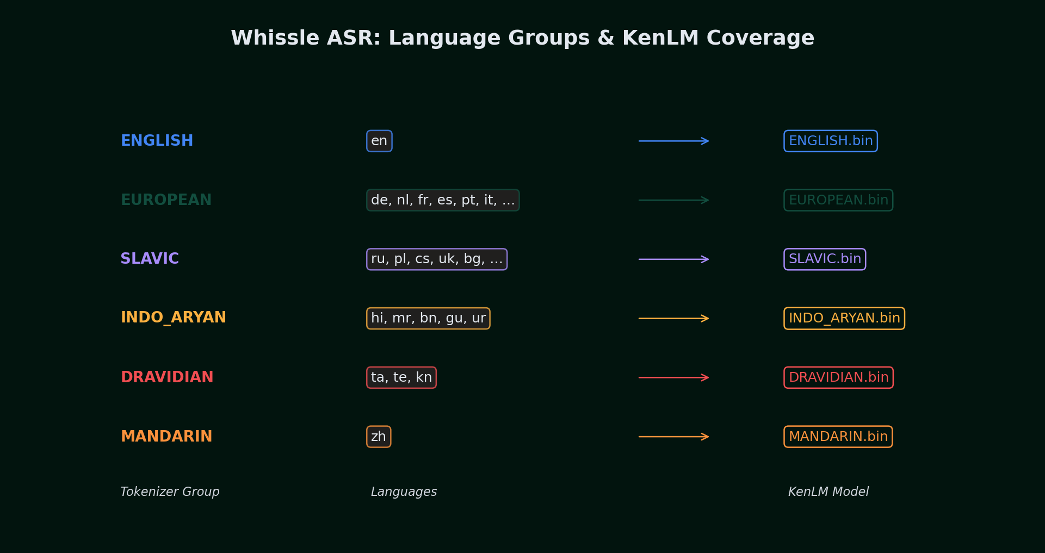The height and width of the screenshot is (553, 1045).
Task: Open the SLAVIC.bin model node
Action: coord(824,259)
